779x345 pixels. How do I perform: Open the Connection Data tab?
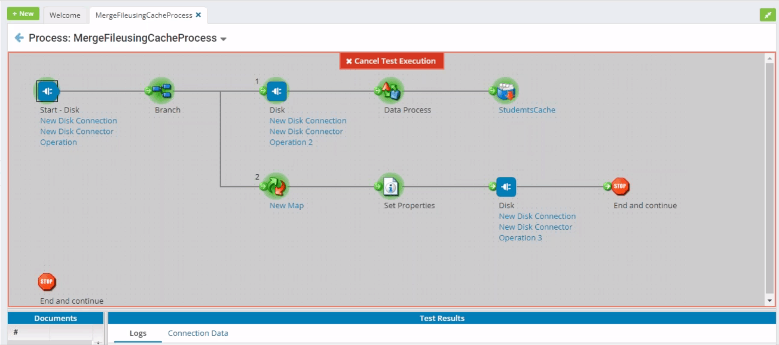tap(198, 334)
